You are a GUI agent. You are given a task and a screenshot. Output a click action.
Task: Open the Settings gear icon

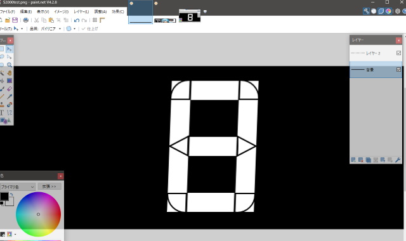398,11
